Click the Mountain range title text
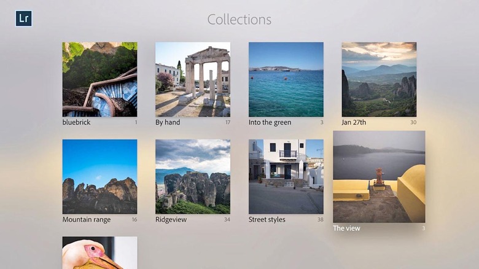479x269 pixels. coord(87,219)
